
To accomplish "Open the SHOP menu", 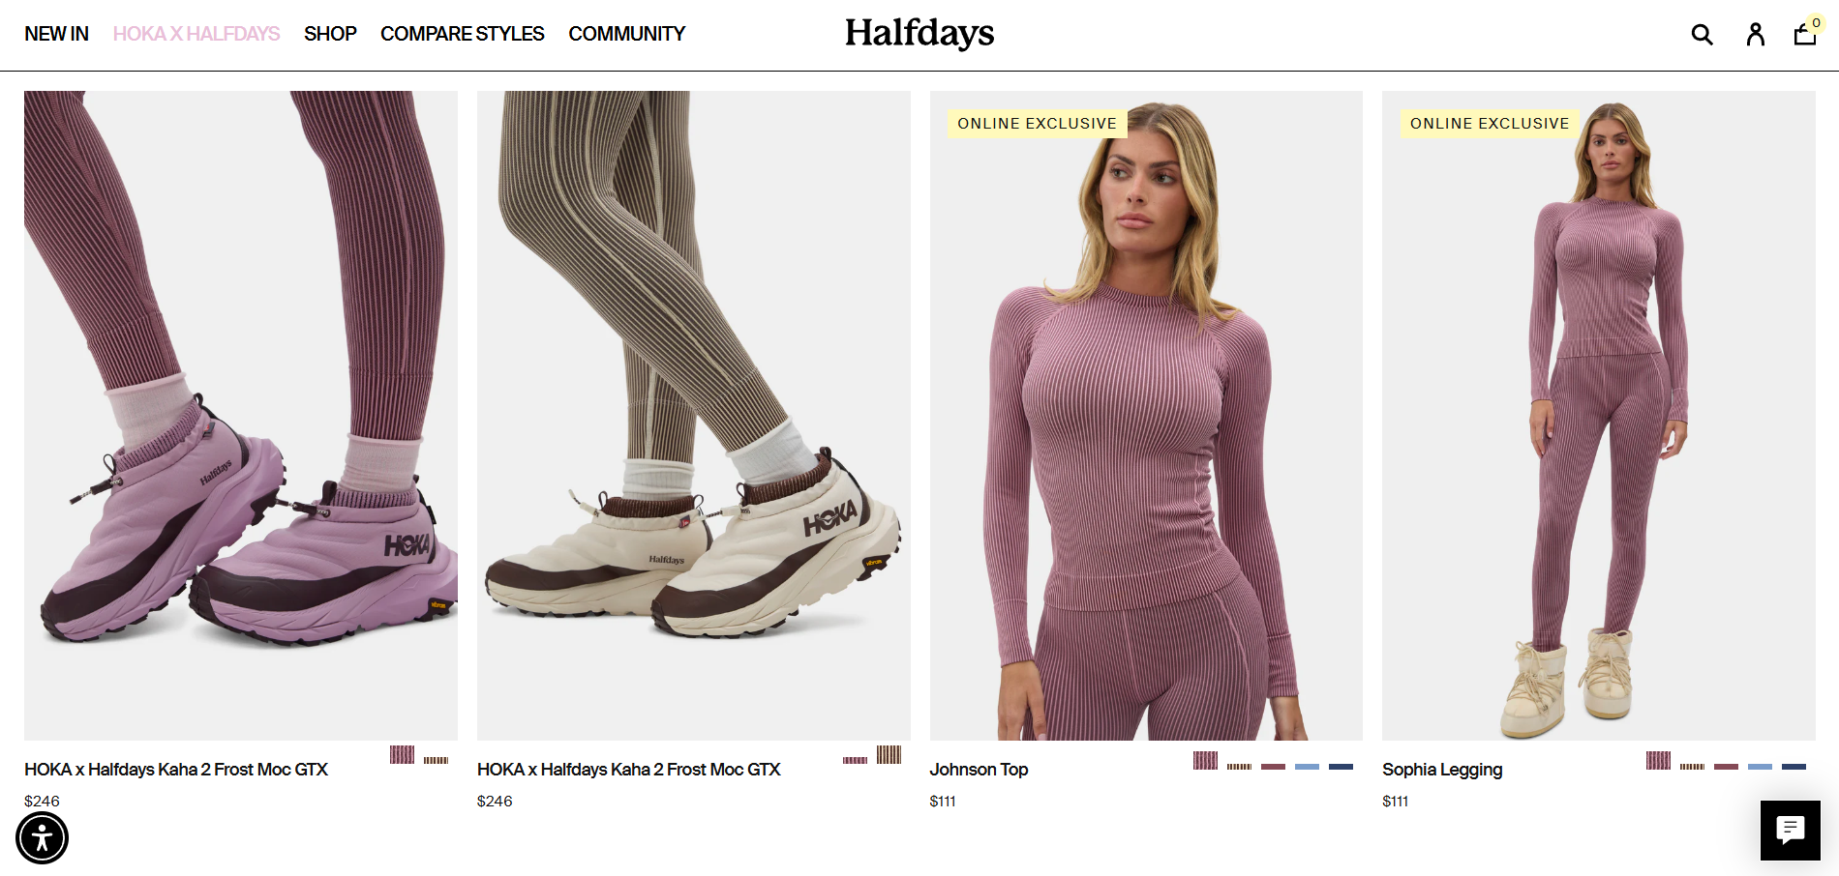I will pyautogui.click(x=330, y=34).
